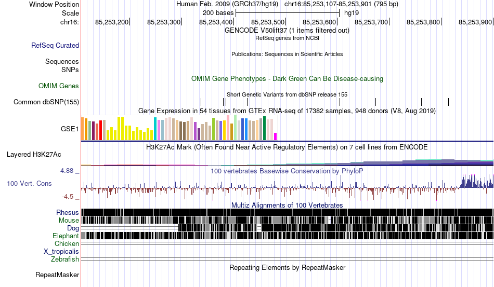The height and width of the screenshot is (287, 494).
Task: Select the Mouse species label
Action: pyautogui.click(x=69, y=221)
